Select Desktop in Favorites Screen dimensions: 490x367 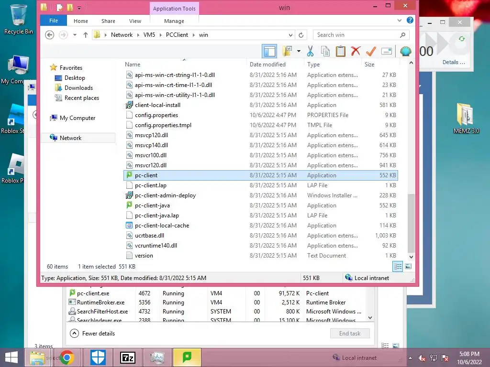[75, 78]
